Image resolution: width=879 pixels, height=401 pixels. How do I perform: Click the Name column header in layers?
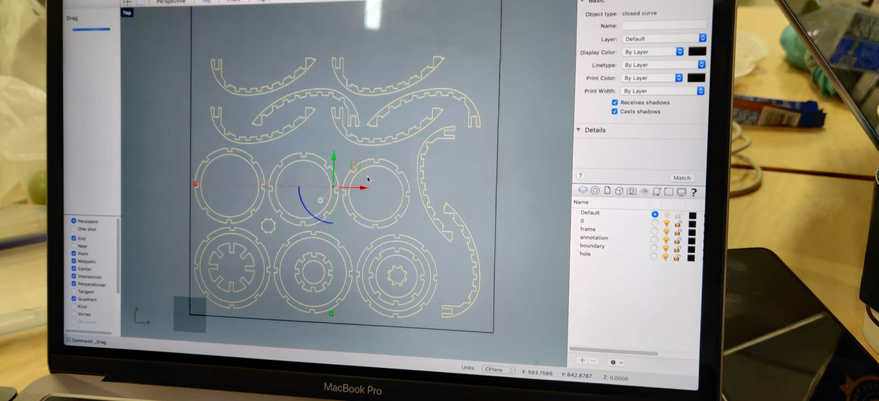[581, 202]
